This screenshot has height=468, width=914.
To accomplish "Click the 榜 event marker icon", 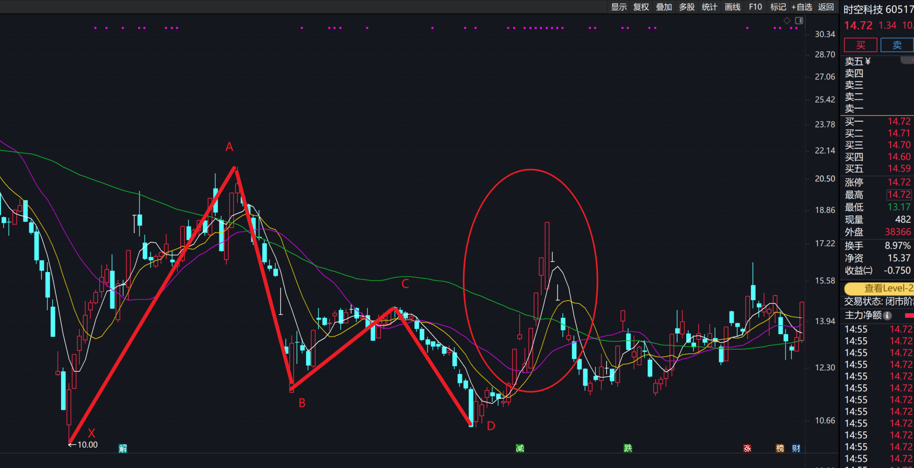I will click(780, 448).
